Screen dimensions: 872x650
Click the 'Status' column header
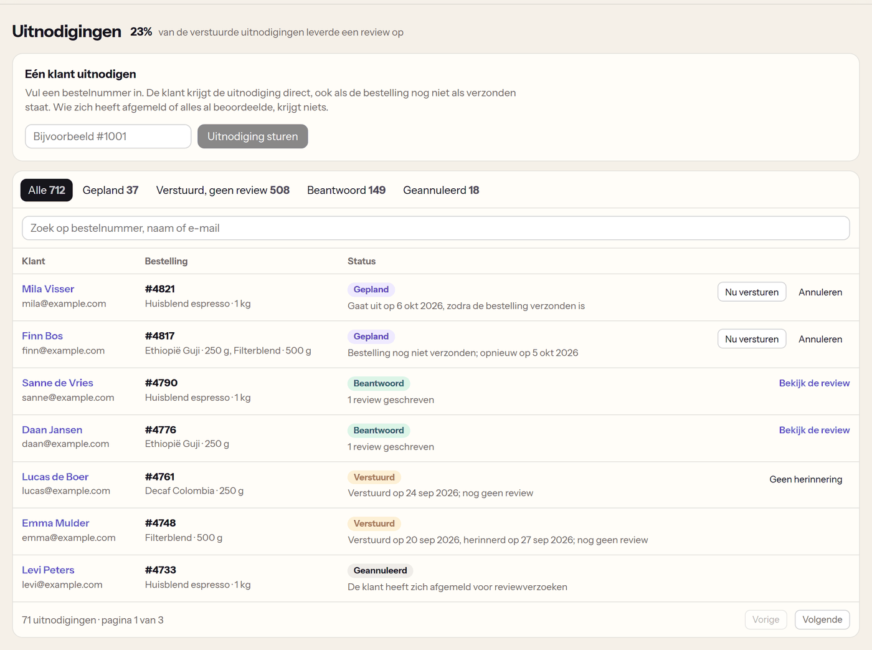click(x=361, y=261)
